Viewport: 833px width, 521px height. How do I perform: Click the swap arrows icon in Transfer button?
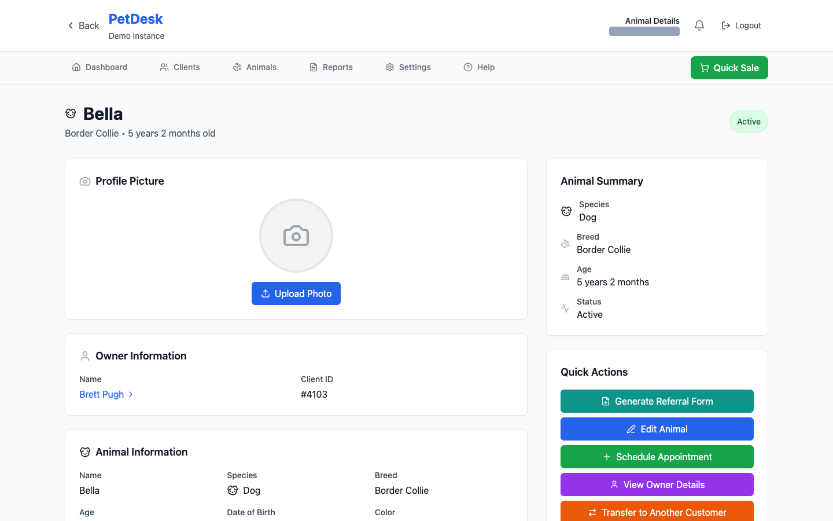coord(592,512)
